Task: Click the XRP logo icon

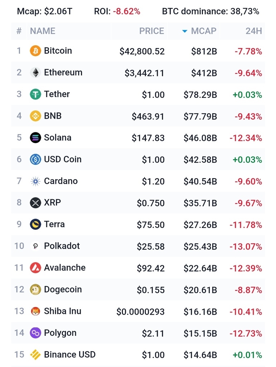Action: [35, 203]
